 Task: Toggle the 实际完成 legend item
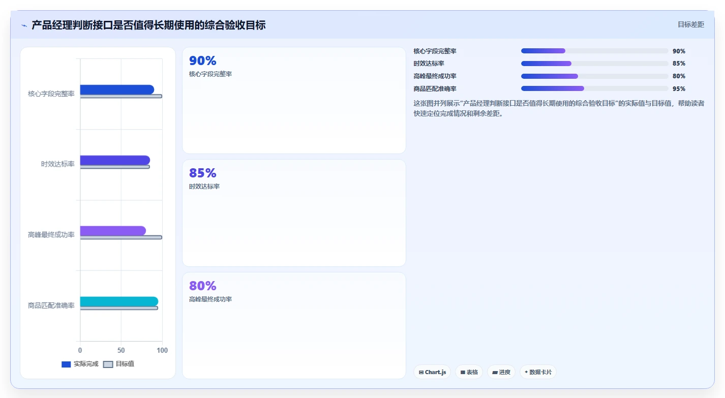tap(80, 364)
